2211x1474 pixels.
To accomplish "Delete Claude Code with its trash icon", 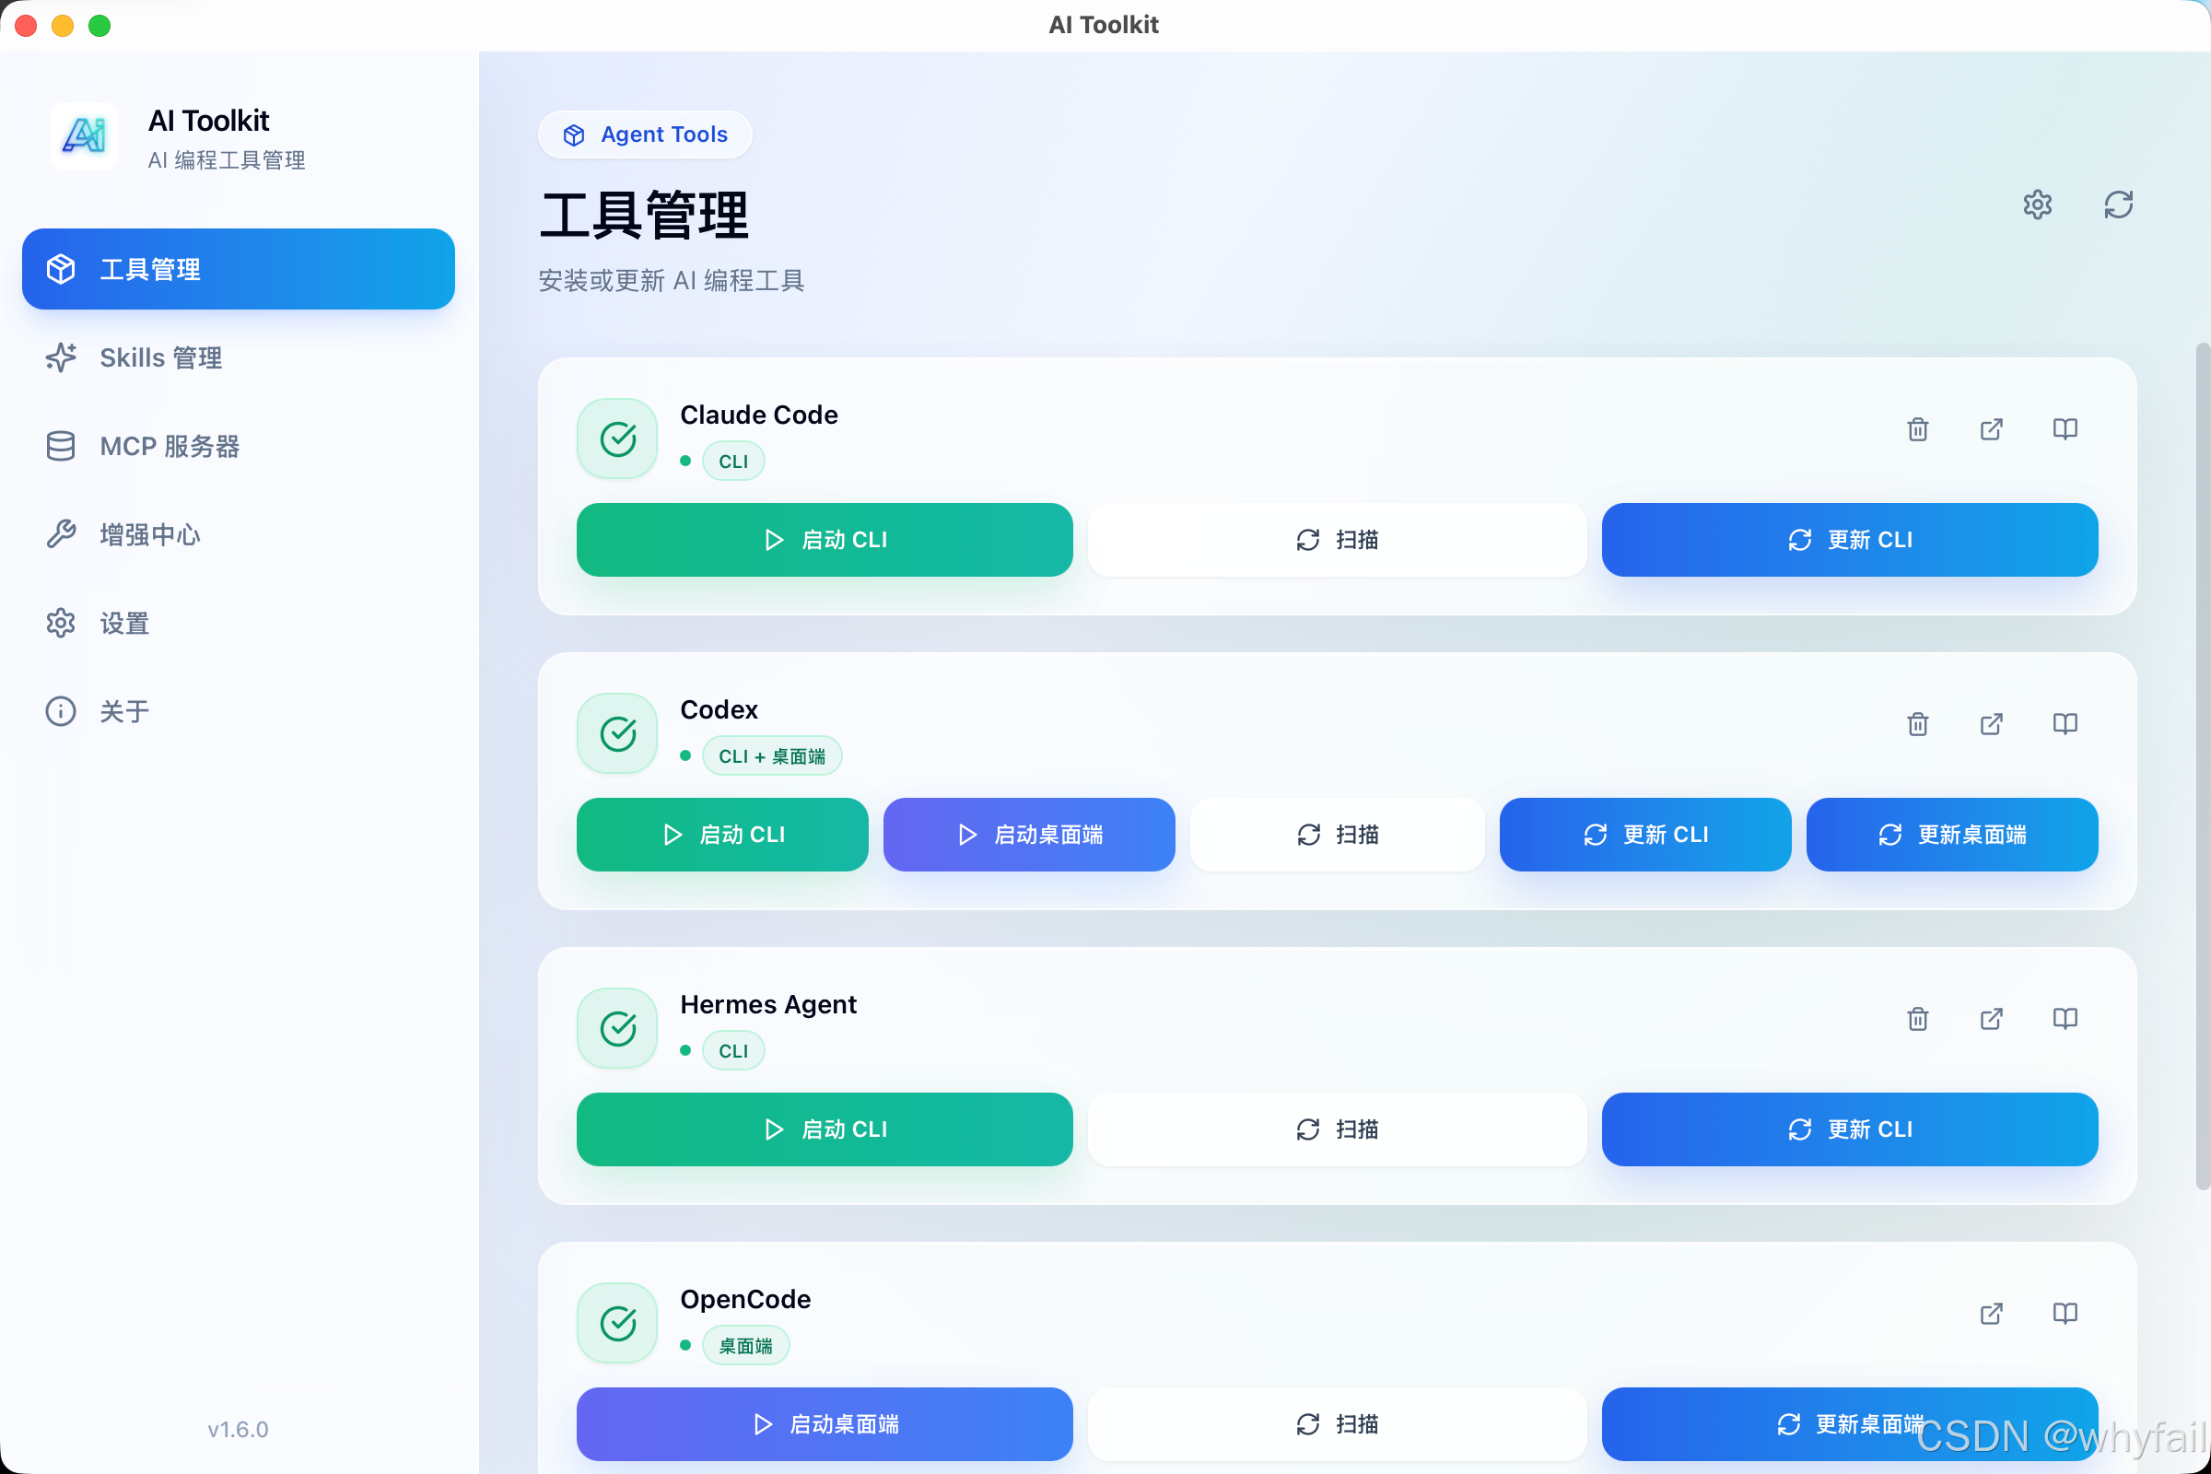I will tap(1918, 429).
